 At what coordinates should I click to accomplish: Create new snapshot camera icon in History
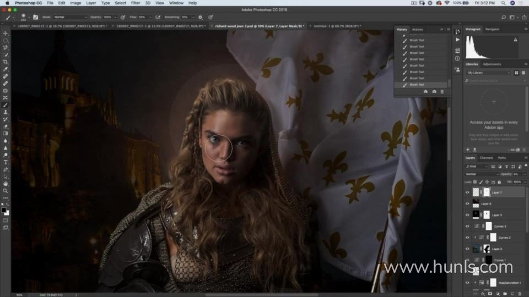tap(434, 92)
